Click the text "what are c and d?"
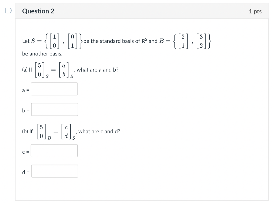 tap(99, 131)
